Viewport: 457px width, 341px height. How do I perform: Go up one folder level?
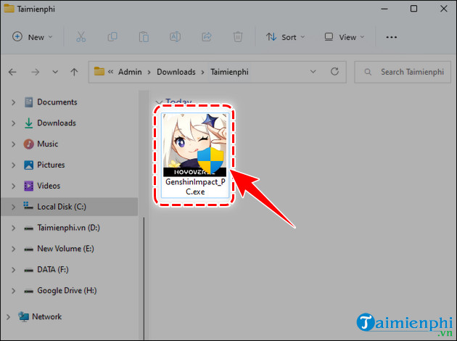[x=74, y=72]
